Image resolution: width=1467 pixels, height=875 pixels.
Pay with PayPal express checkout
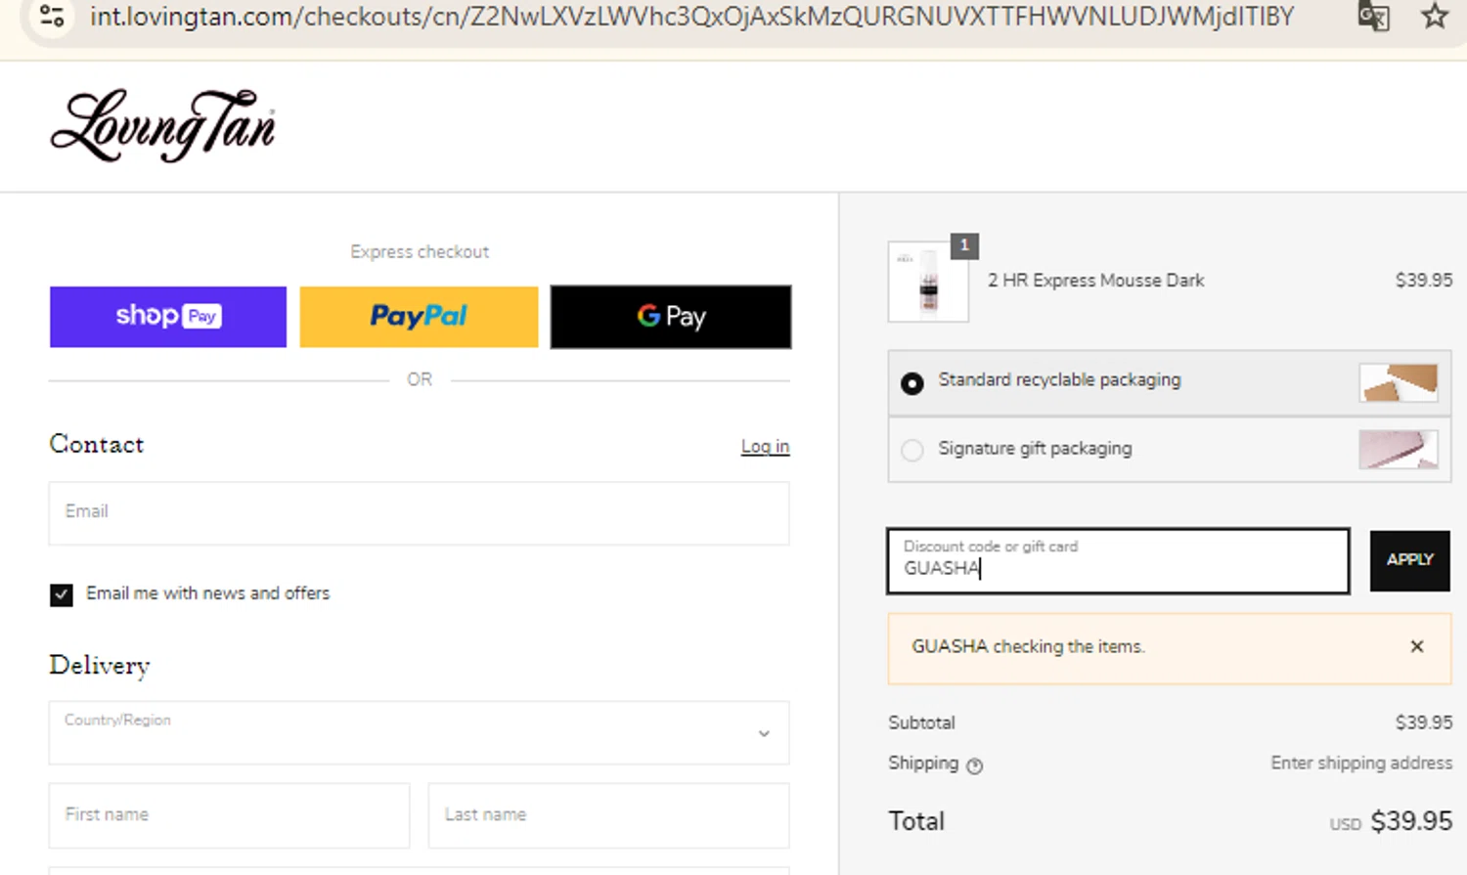click(419, 317)
